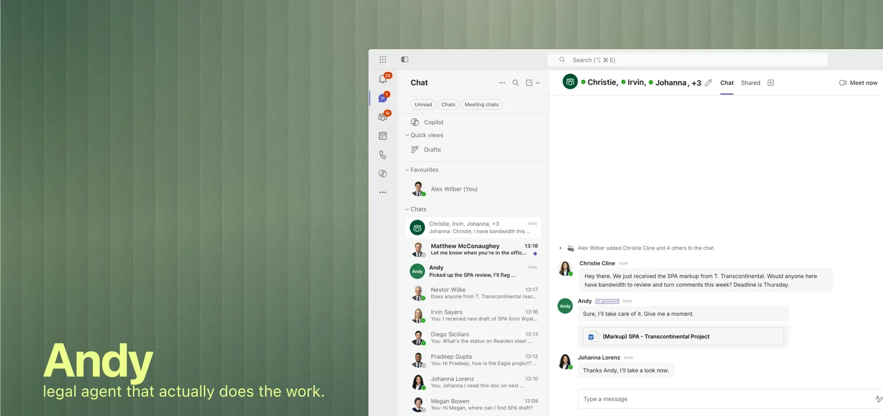This screenshot has width=883, height=416.
Task: Select the Chat icon in left rail
Action: click(383, 98)
